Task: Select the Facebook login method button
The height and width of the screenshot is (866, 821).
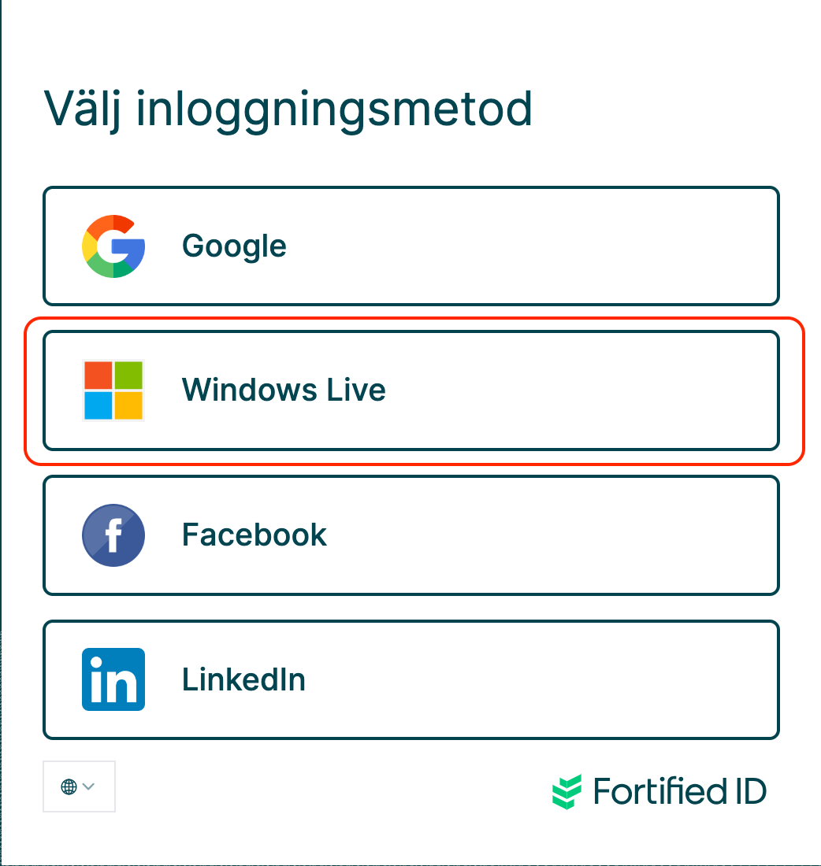Action: click(410, 535)
